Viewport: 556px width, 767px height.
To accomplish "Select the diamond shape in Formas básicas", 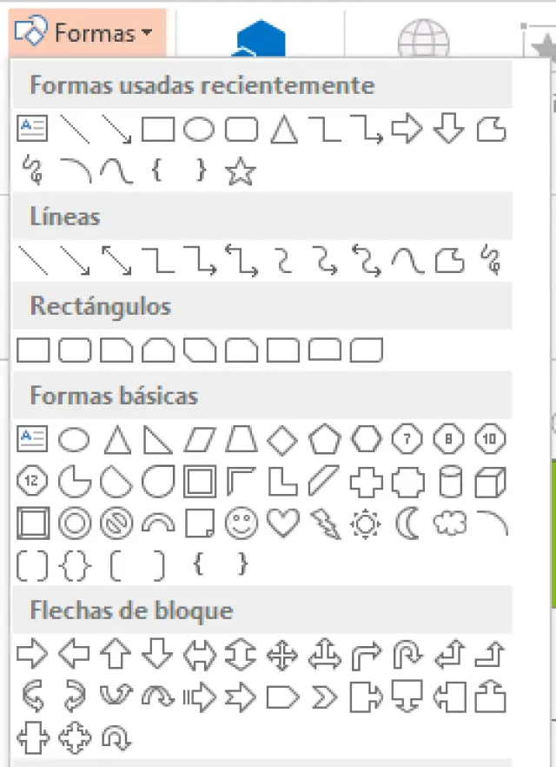I will click(x=282, y=440).
